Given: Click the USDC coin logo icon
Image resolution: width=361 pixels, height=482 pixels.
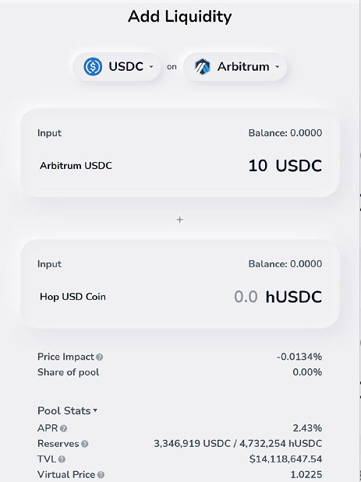Looking at the screenshot, I should click(x=93, y=66).
